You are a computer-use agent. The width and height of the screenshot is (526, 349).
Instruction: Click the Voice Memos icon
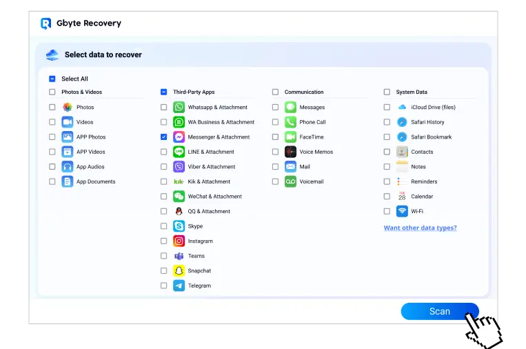[x=290, y=152]
